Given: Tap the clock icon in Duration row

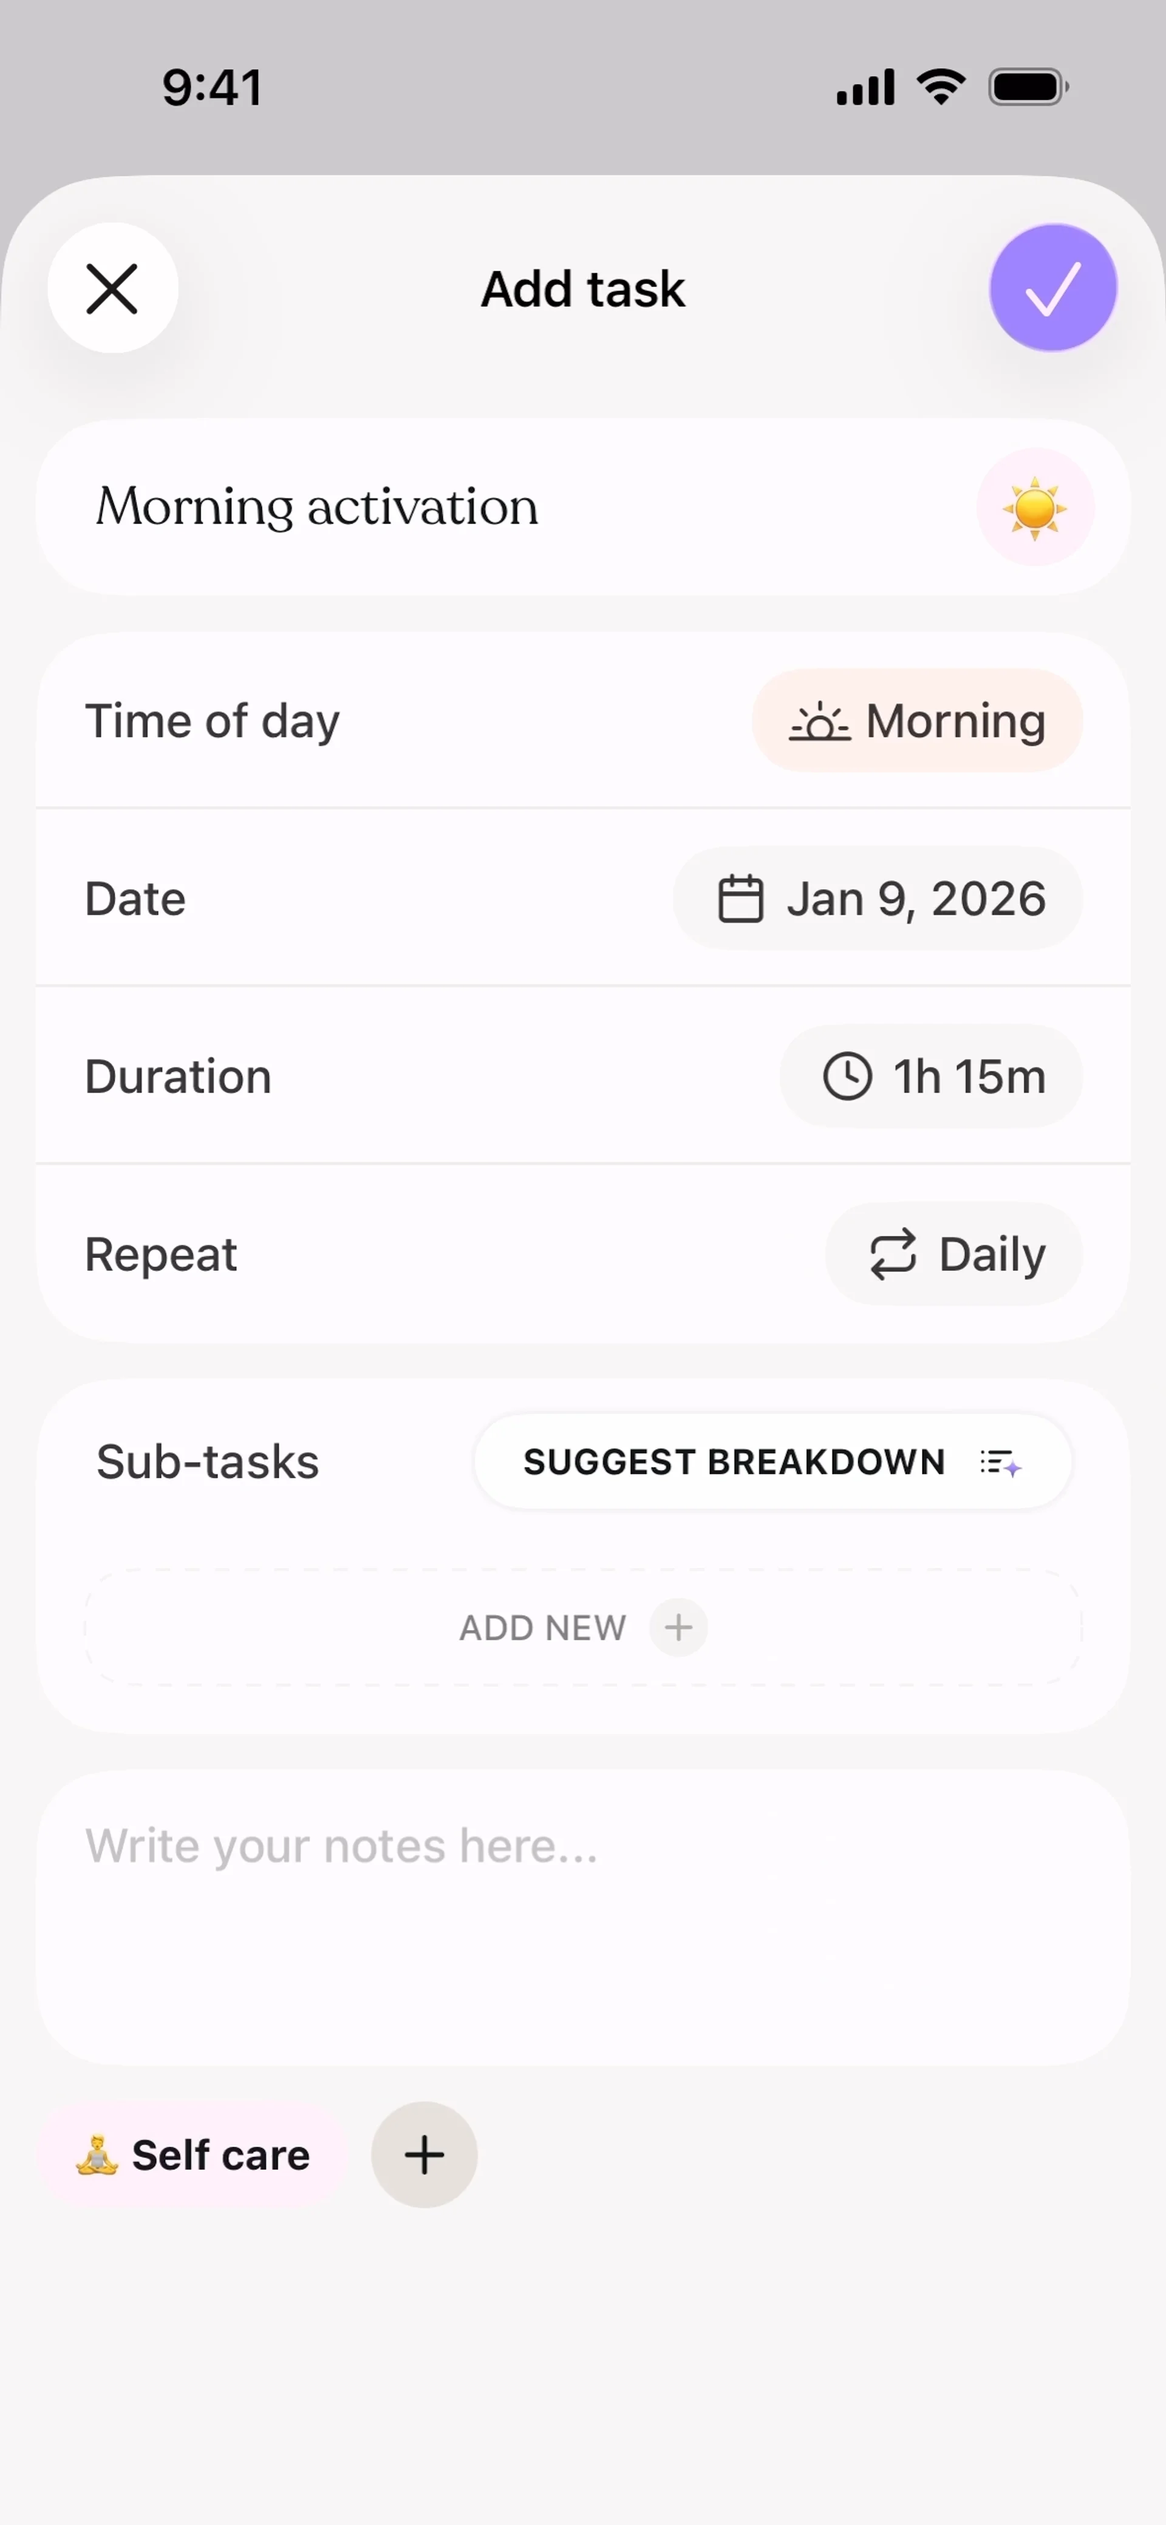Looking at the screenshot, I should [x=847, y=1076].
